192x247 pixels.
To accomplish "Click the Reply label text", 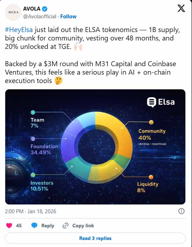I will click(x=48, y=226).
